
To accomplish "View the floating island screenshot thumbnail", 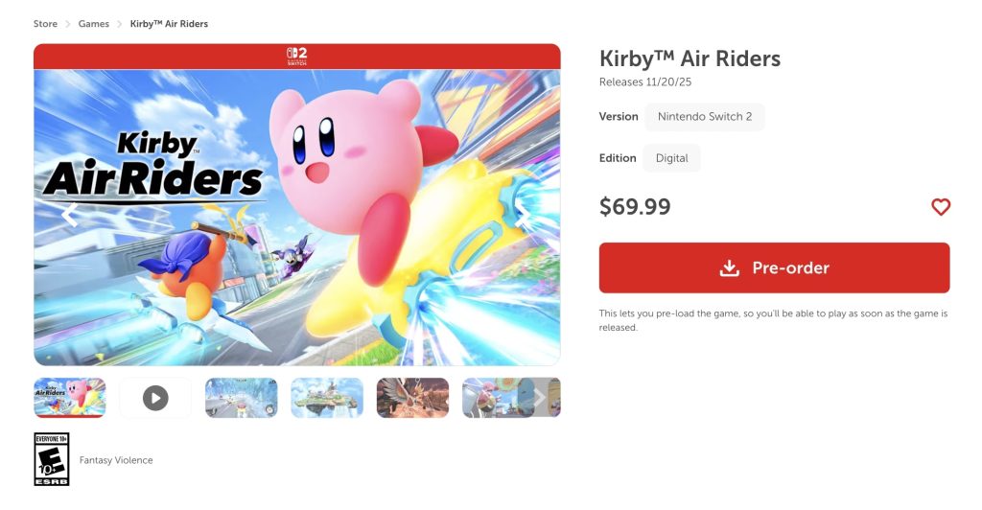I will click(x=327, y=398).
